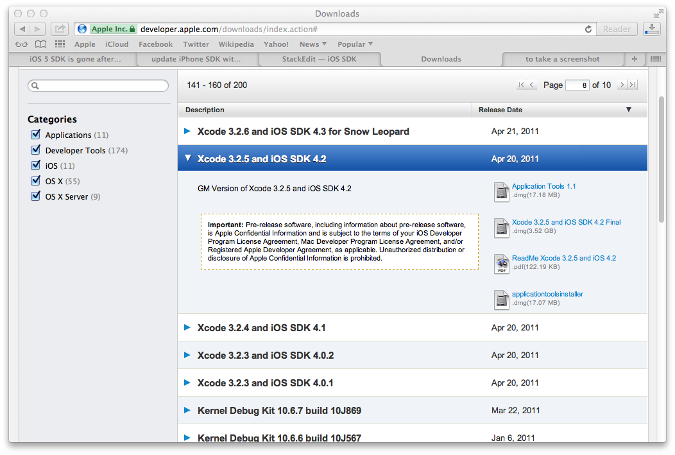
Task: Expand Xcode 3.2.3 and iOS SDK 4.0.1 row
Action: 187,382
